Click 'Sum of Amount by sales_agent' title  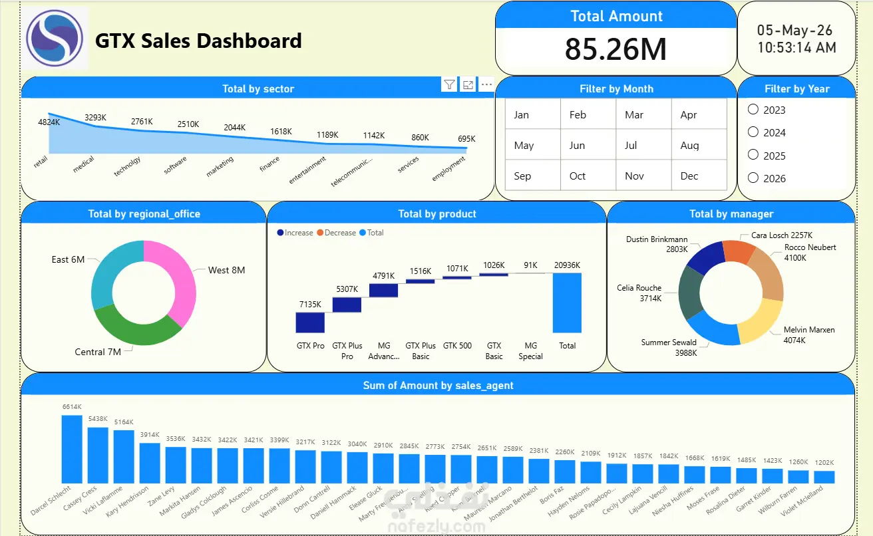click(438, 385)
